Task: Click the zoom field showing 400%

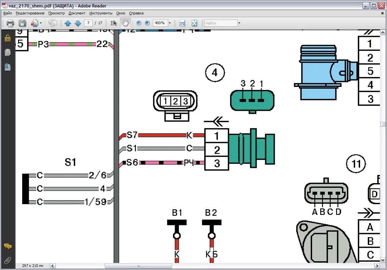Action: [160, 23]
